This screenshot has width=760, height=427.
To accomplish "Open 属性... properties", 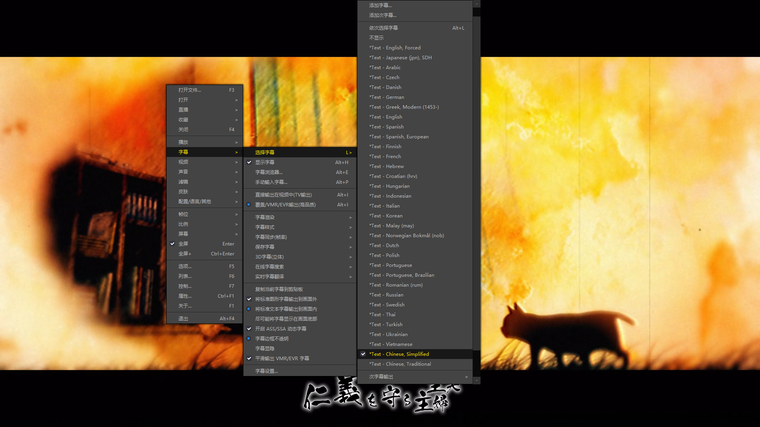I will (x=205, y=296).
